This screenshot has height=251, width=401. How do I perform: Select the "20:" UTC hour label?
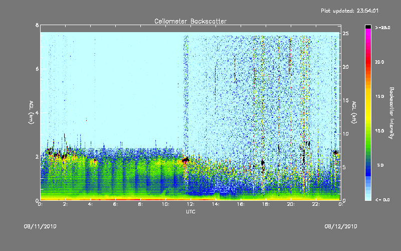click(291, 204)
